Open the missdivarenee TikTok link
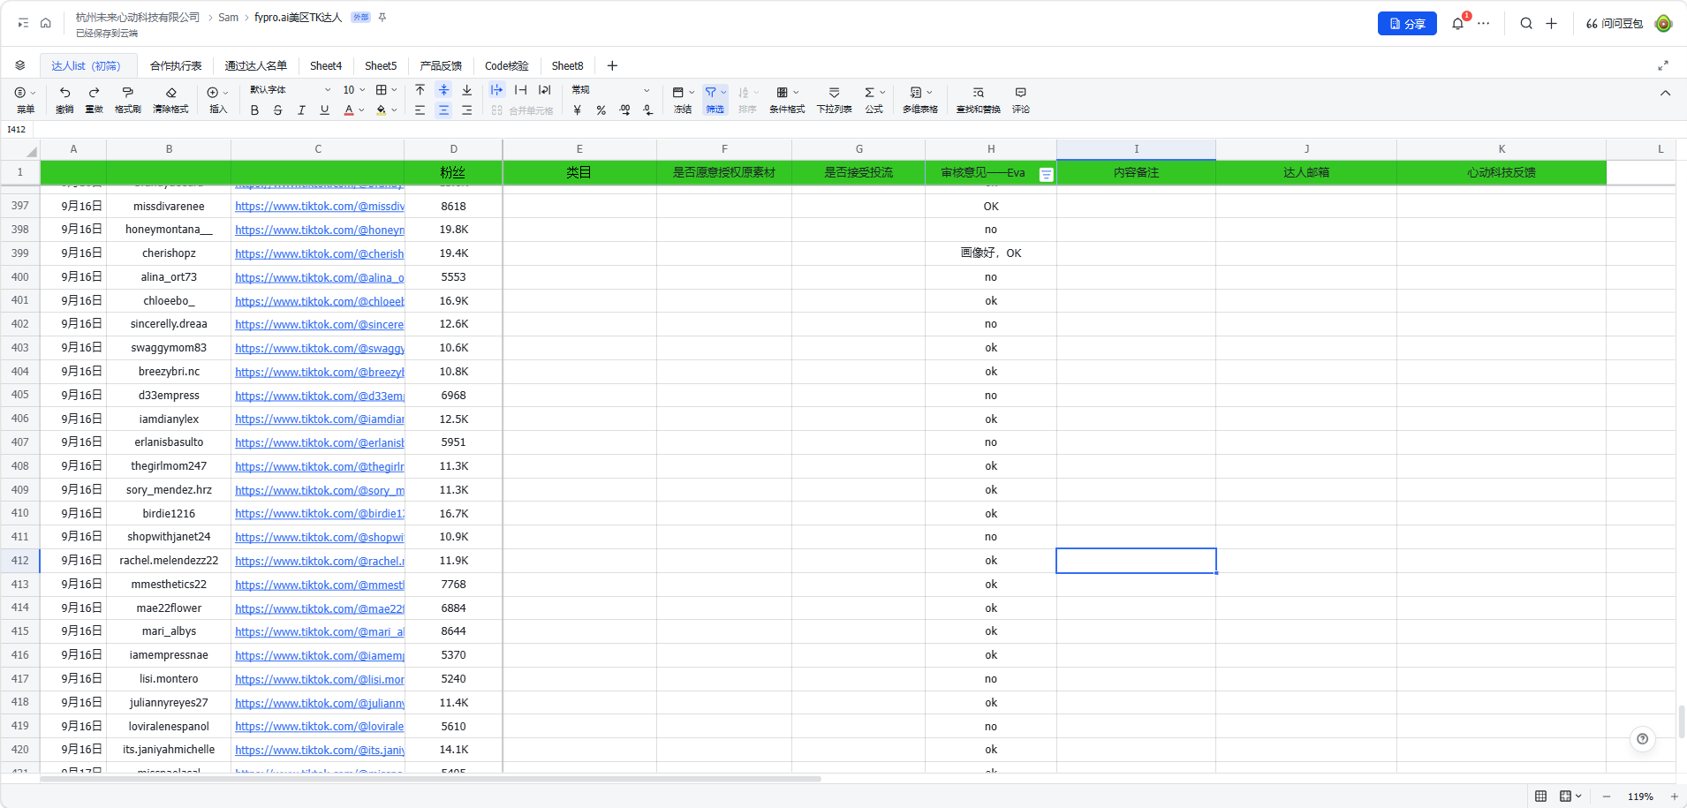 pyautogui.click(x=320, y=207)
